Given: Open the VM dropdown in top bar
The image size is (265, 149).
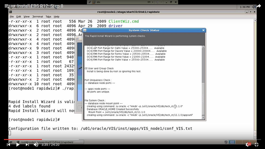Looking at the screenshot, I should tap(150, 2).
